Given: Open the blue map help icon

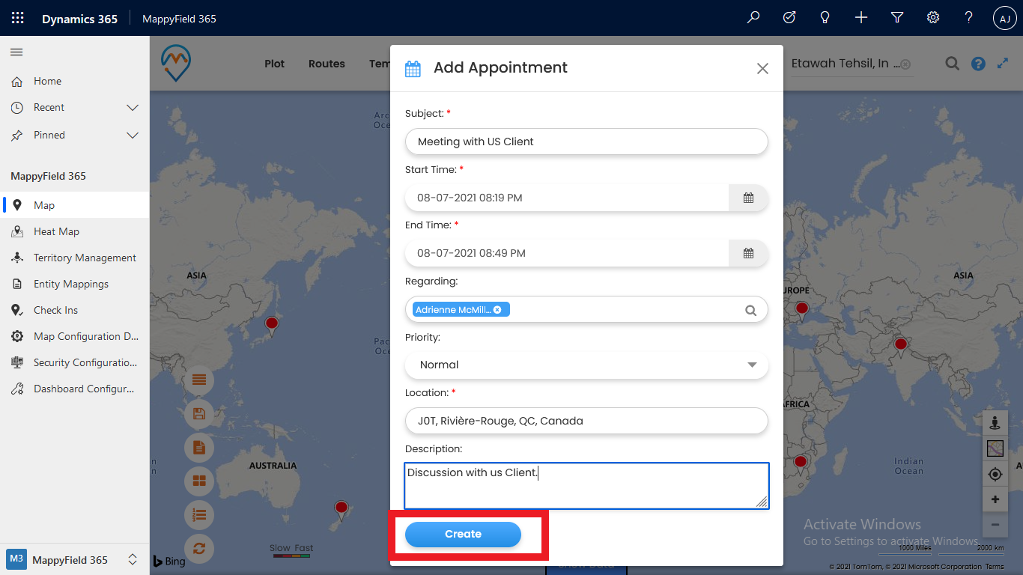Looking at the screenshot, I should pos(978,64).
